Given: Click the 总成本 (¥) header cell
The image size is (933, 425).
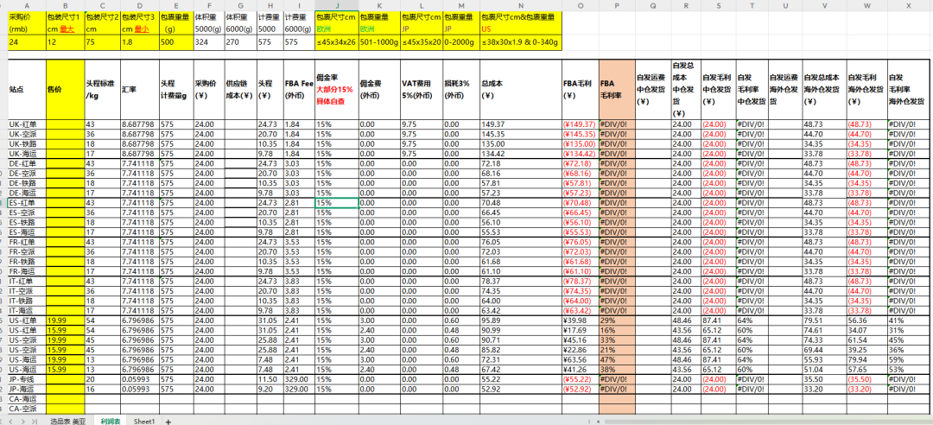Looking at the screenshot, I should [x=521, y=89].
